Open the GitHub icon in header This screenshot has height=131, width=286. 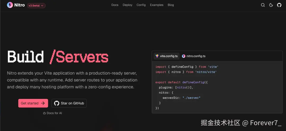(279, 5)
